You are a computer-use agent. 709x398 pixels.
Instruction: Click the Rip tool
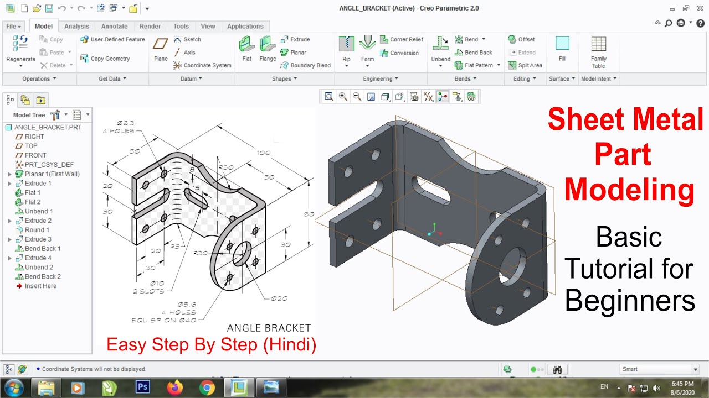346,51
